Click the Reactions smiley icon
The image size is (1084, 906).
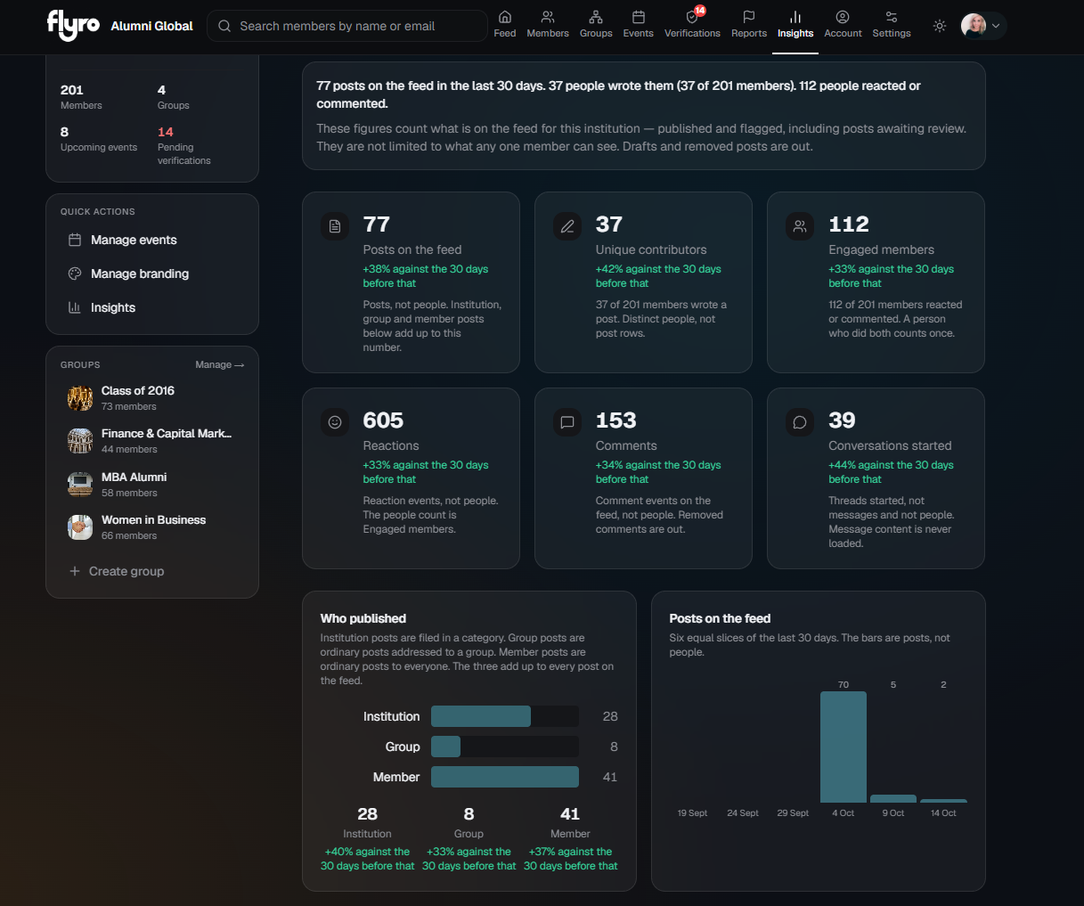coord(335,422)
